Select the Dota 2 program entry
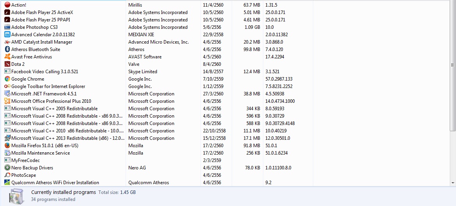Viewport: 456px width, 206px height. click(18, 64)
